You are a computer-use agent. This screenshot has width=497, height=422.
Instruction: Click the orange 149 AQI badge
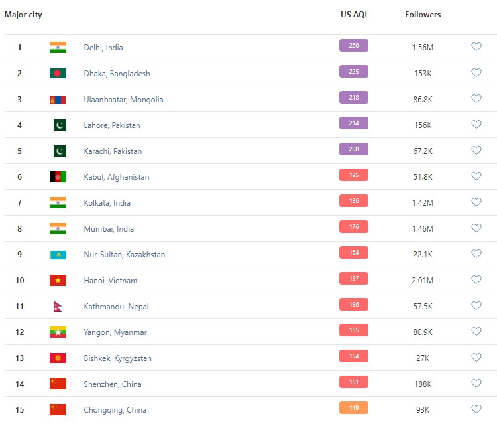point(353,408)
